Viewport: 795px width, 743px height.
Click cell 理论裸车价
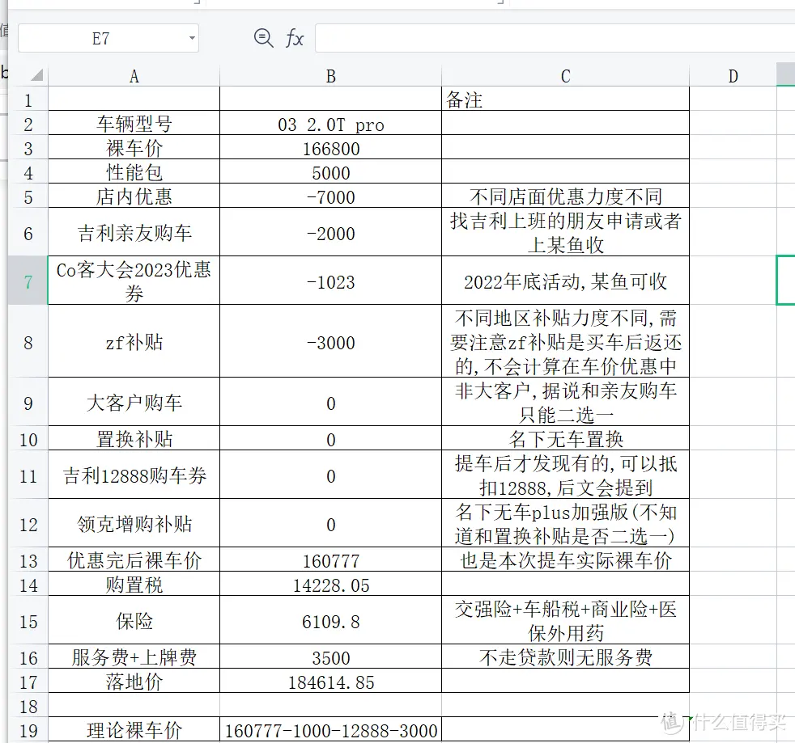pos(134,730)
